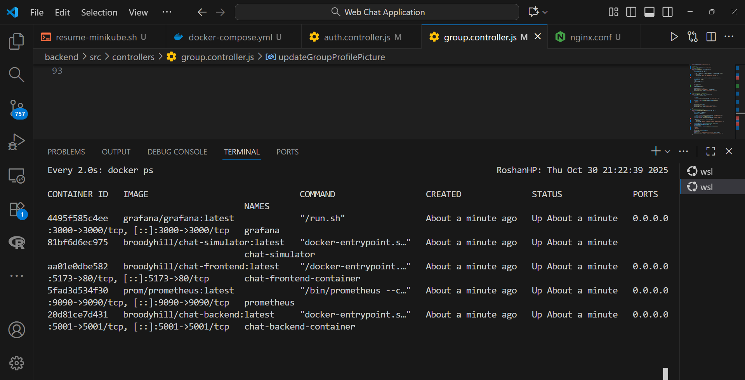Open the Accounts icon in the activity bar
Viewport: 745px width, 380px height.
click(16, 330)
